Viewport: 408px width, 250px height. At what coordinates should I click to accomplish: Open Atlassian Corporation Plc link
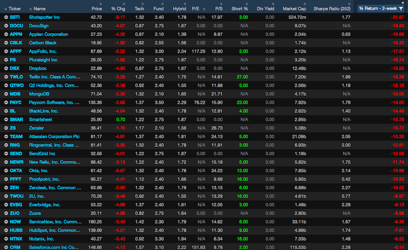coord(54,137)
